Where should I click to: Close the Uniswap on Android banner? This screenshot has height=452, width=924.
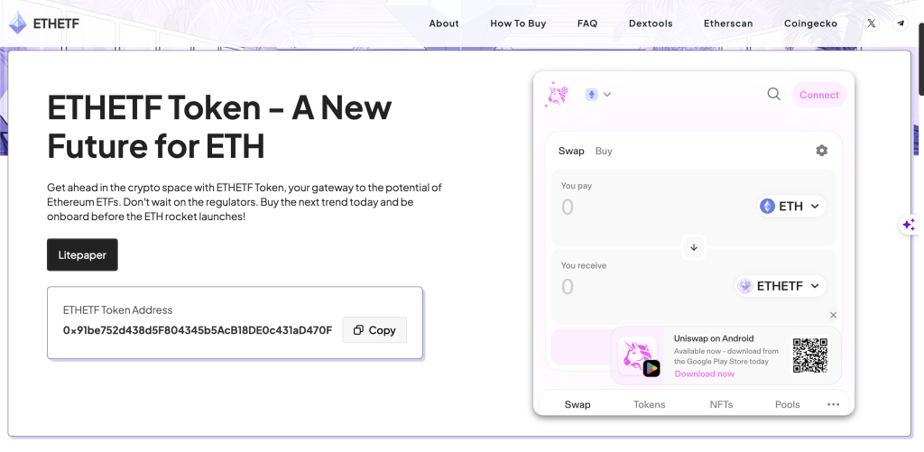pos(833,315)
